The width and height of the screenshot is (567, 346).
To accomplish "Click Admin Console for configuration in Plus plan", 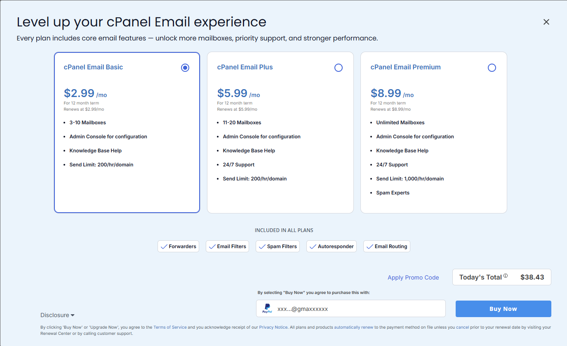I will [261, 137].
